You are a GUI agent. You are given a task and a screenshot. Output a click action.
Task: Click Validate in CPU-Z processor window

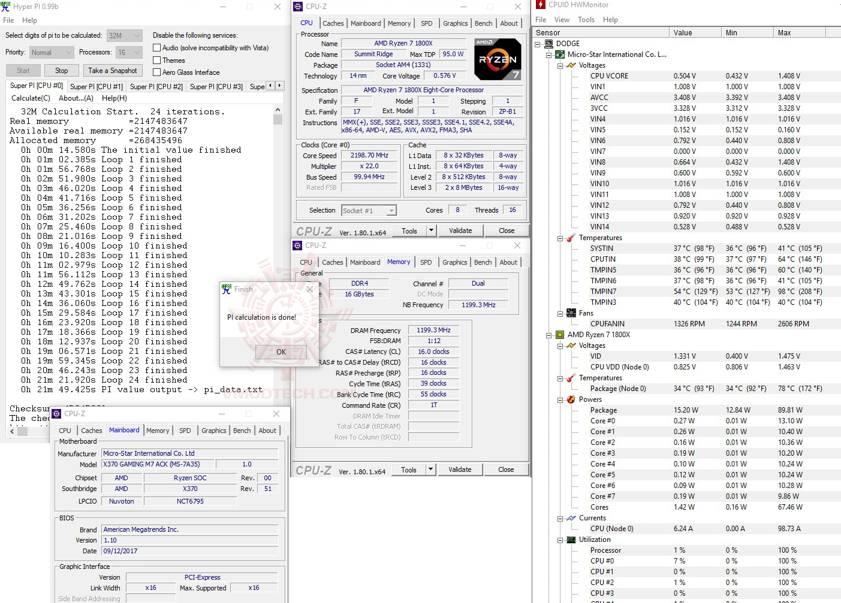(460, 231)
